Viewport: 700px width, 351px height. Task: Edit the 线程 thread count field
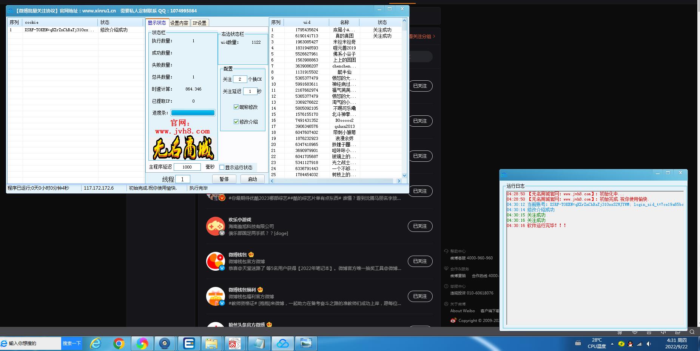183,179
